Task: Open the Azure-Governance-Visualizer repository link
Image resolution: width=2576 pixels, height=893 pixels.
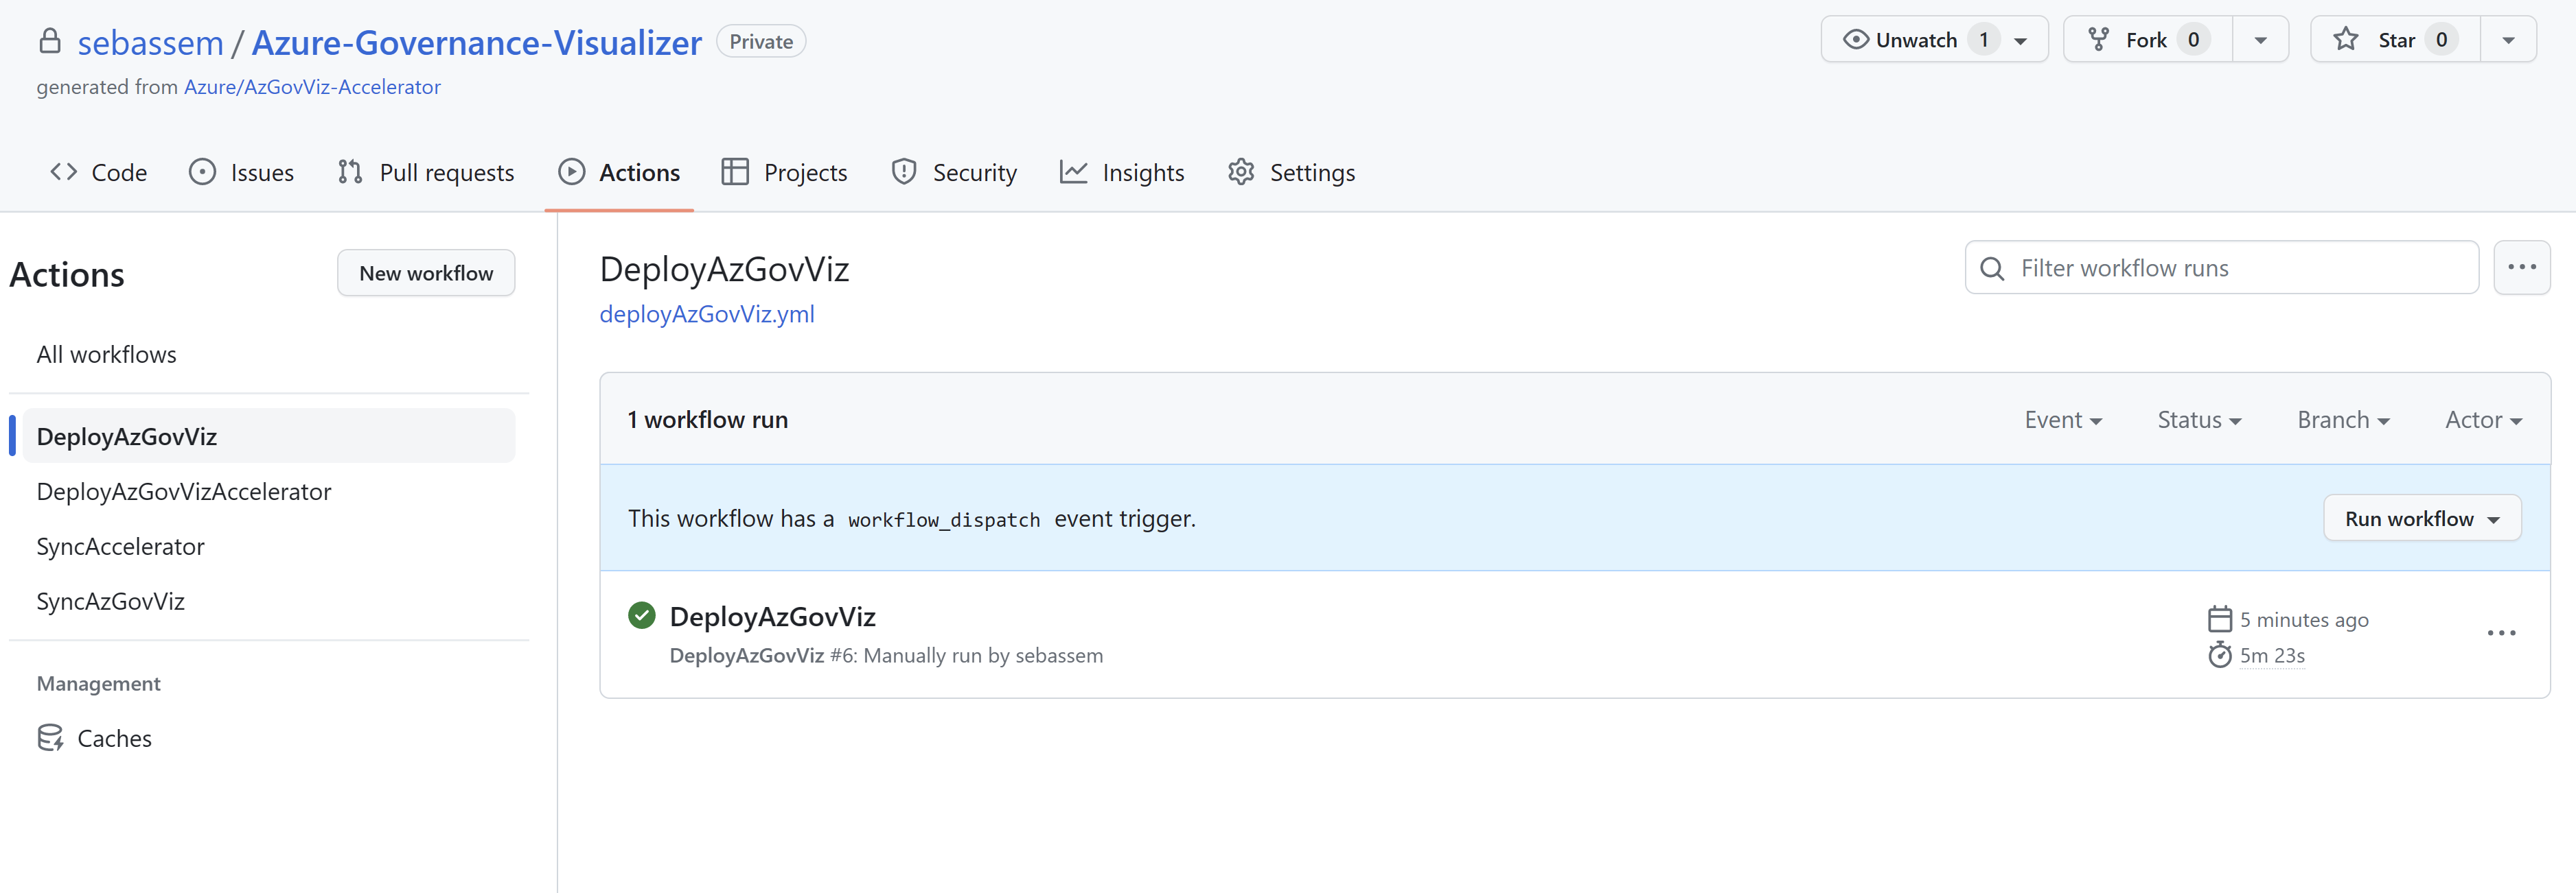Action: [x=477, y=42]
